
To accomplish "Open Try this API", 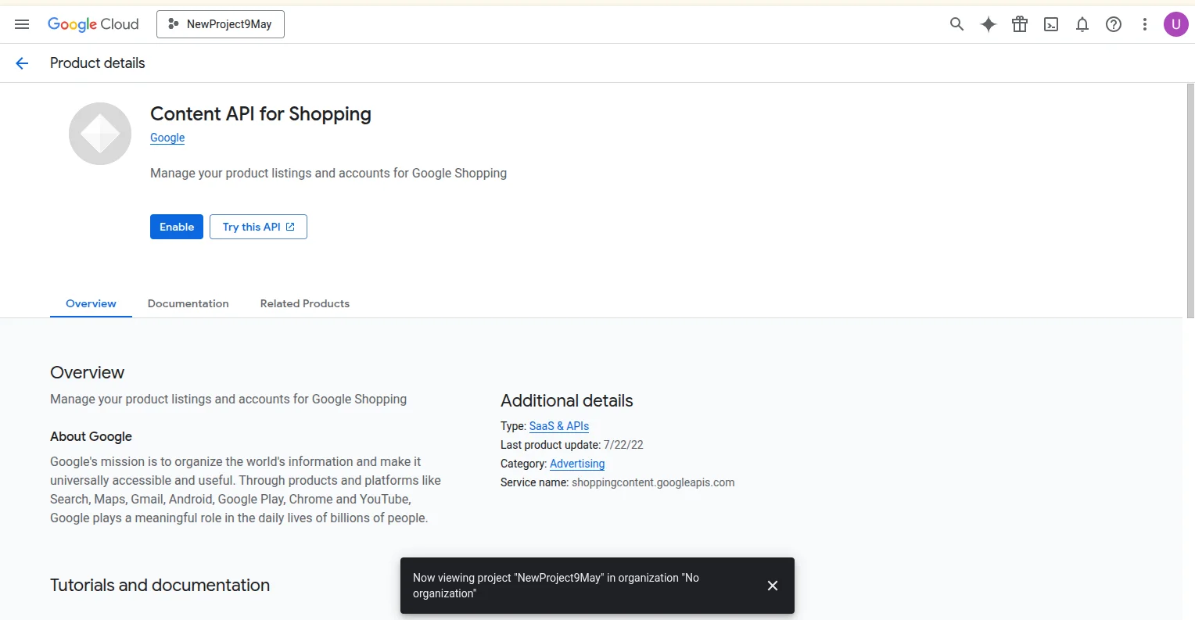I will point(258,227).
